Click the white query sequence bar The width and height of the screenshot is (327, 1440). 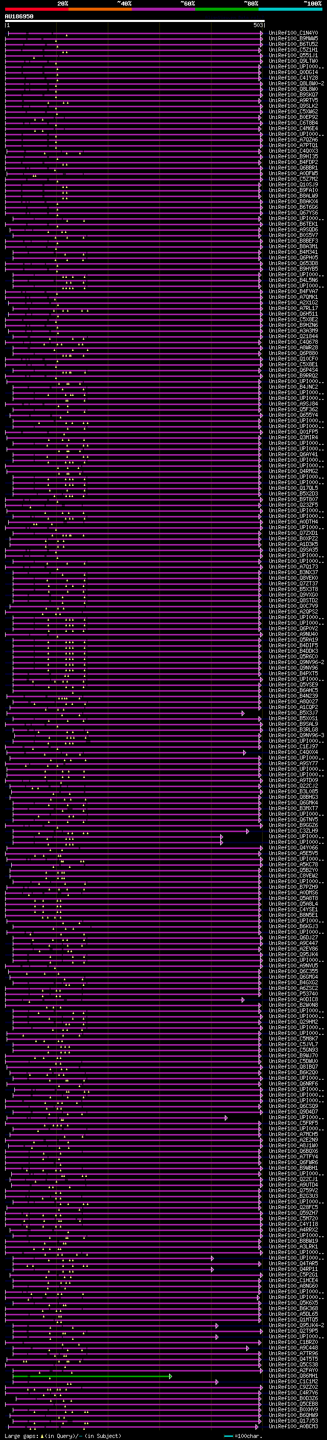point(135,21)
